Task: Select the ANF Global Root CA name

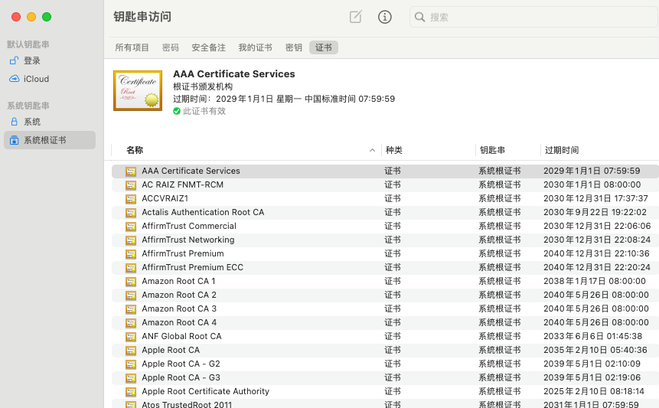Action: (181, 336)
